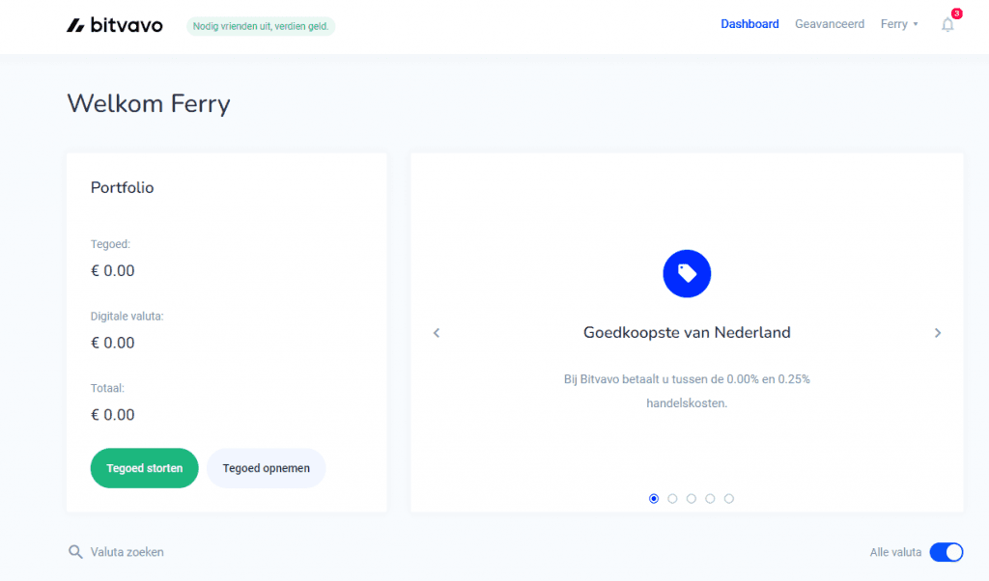
Task: Go to the previous carousel slide
Action: click(437, 333)
